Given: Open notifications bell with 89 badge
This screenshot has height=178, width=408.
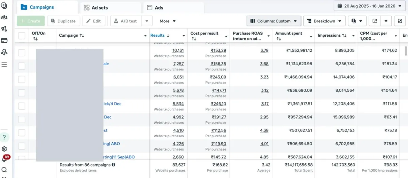Looking at the screenshot, I should [x=4, y=159].
